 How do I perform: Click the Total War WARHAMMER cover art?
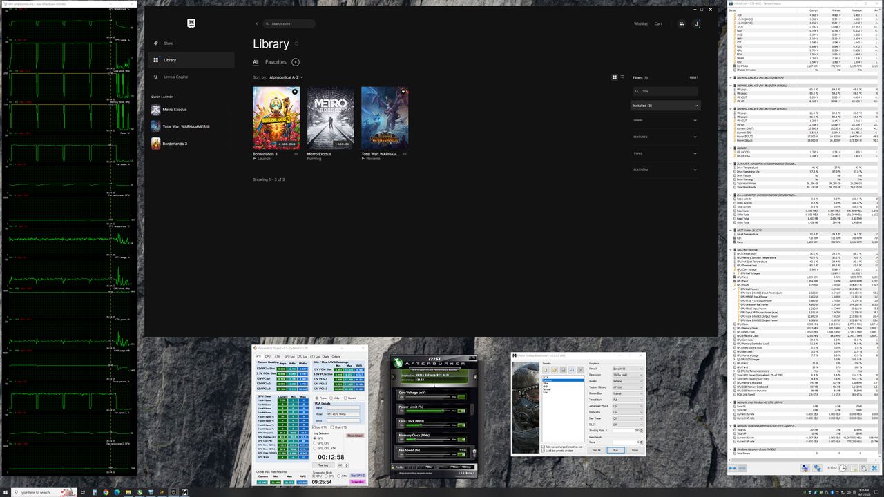(385, 118)
